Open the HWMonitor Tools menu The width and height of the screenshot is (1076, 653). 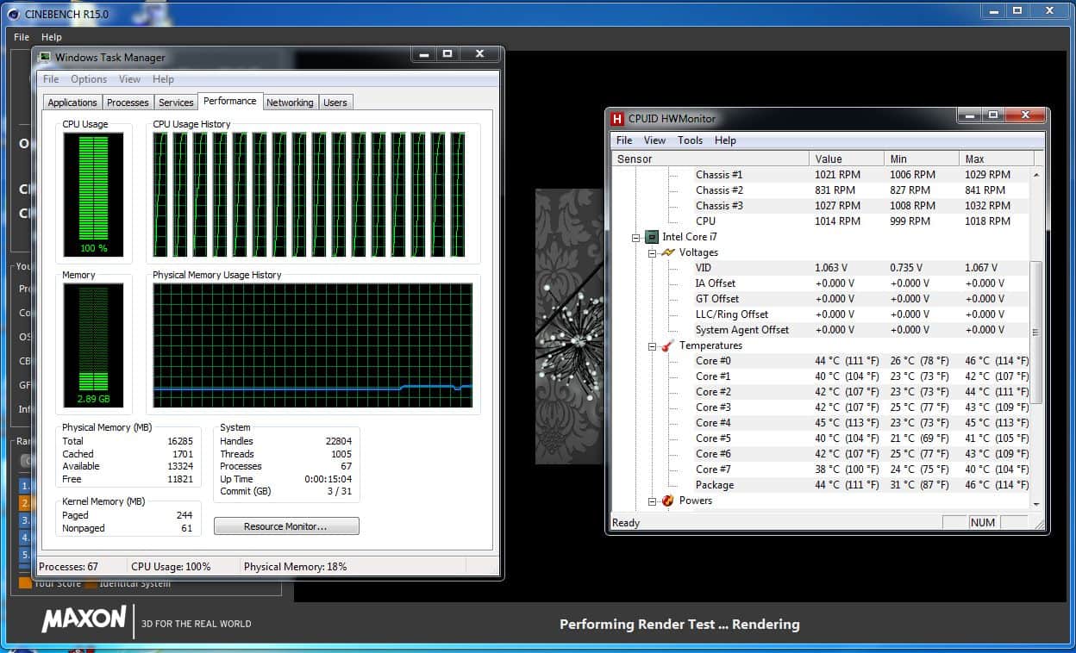[x=690, y=140]
